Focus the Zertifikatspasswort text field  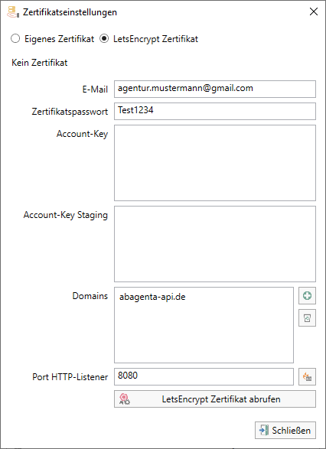click(215, 111)
